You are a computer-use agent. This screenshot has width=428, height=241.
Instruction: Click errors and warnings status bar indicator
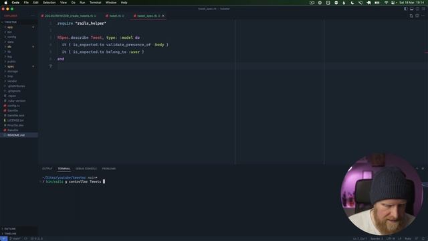pyautogui.click(x=37, y=238)
